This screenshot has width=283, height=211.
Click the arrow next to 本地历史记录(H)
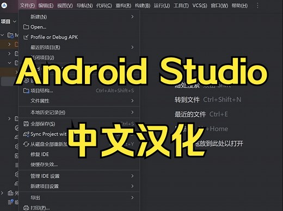point(132,112)
